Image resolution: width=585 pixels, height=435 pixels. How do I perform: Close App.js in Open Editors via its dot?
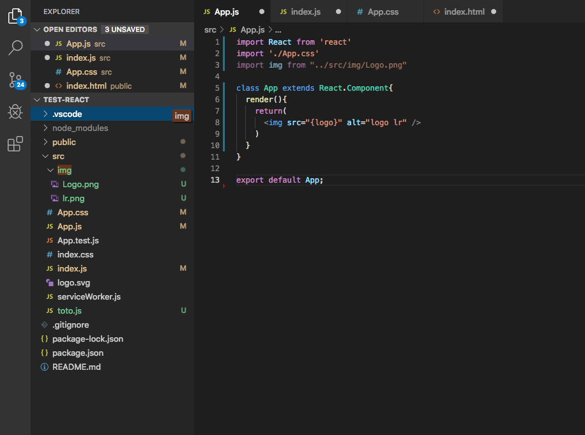click(47, 43)
